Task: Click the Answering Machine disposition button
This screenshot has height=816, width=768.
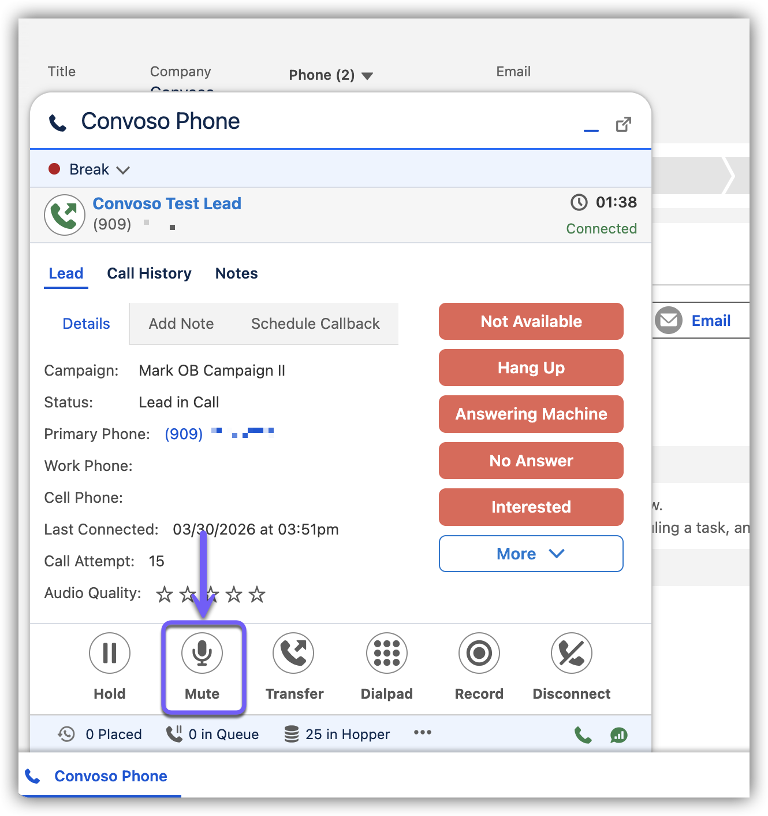Action: pos(531,414)
